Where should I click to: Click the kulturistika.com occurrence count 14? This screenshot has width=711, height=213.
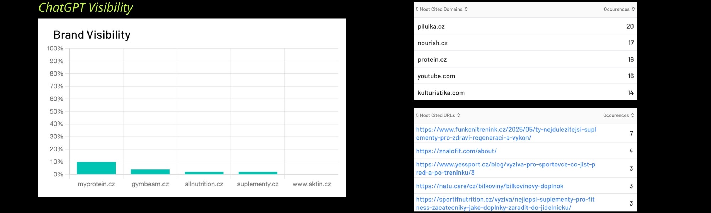tap(631, 93)
